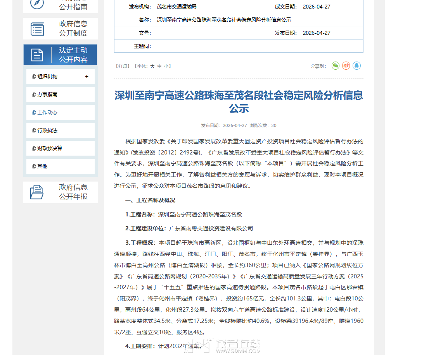This screenshot has width=443, height=355.
Task: Switch font size to 大
Action: coord(152,66)
